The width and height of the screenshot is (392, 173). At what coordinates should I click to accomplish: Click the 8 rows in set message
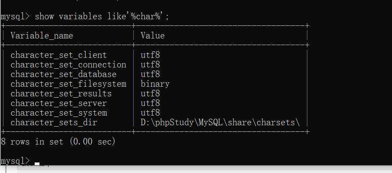(x=58, y=142)
